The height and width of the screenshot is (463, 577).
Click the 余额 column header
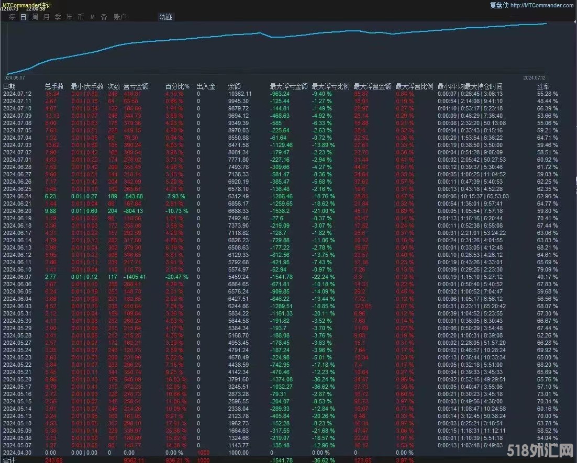(235, 87)
